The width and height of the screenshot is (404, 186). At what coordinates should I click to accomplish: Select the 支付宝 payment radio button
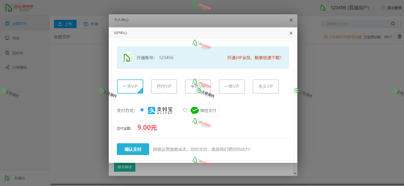click(x=142, y=110)
